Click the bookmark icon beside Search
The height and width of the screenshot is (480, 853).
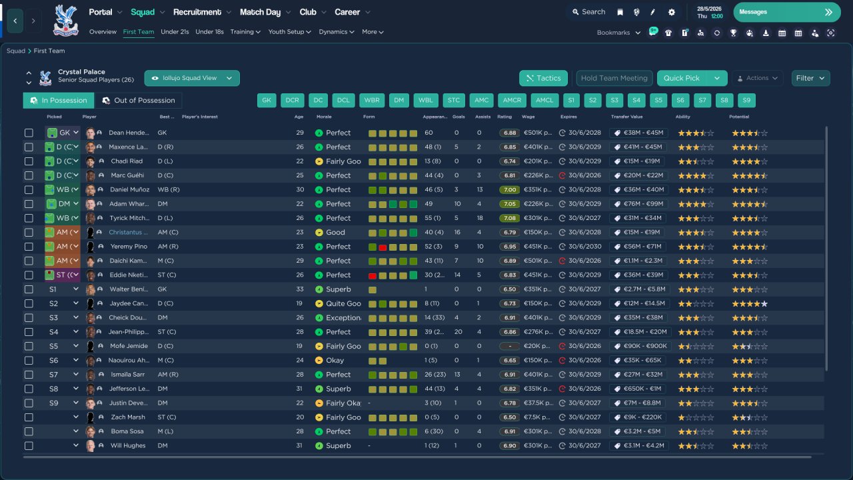[620, 12]
